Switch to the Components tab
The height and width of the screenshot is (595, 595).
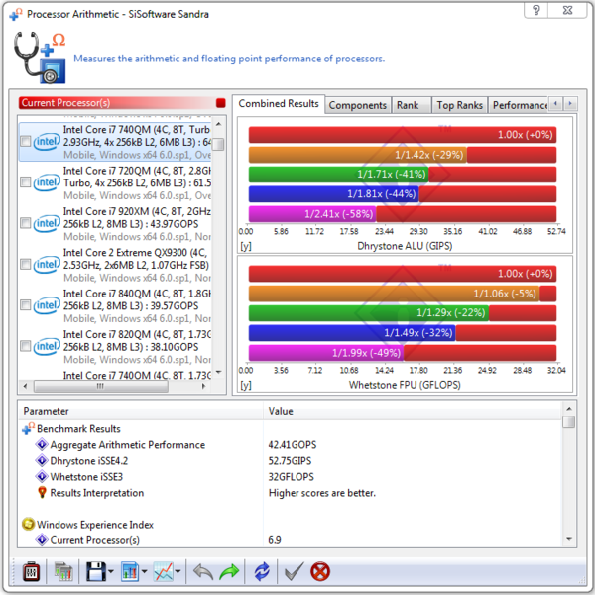[x=357, y=105]
